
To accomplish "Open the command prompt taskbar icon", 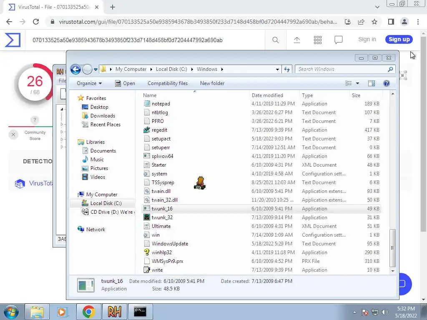I will [x=140, y=312].
